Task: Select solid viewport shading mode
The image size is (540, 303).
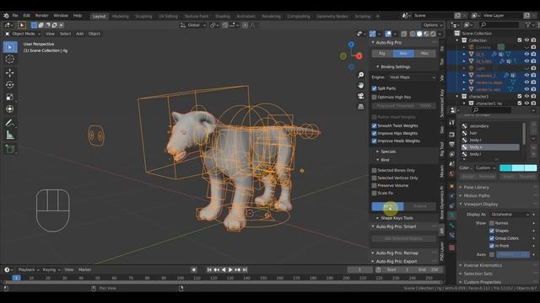Action: [x=419, y=34]
